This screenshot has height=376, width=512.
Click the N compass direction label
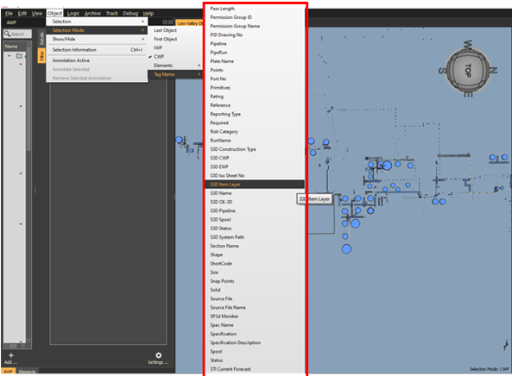tap(493, 70)
